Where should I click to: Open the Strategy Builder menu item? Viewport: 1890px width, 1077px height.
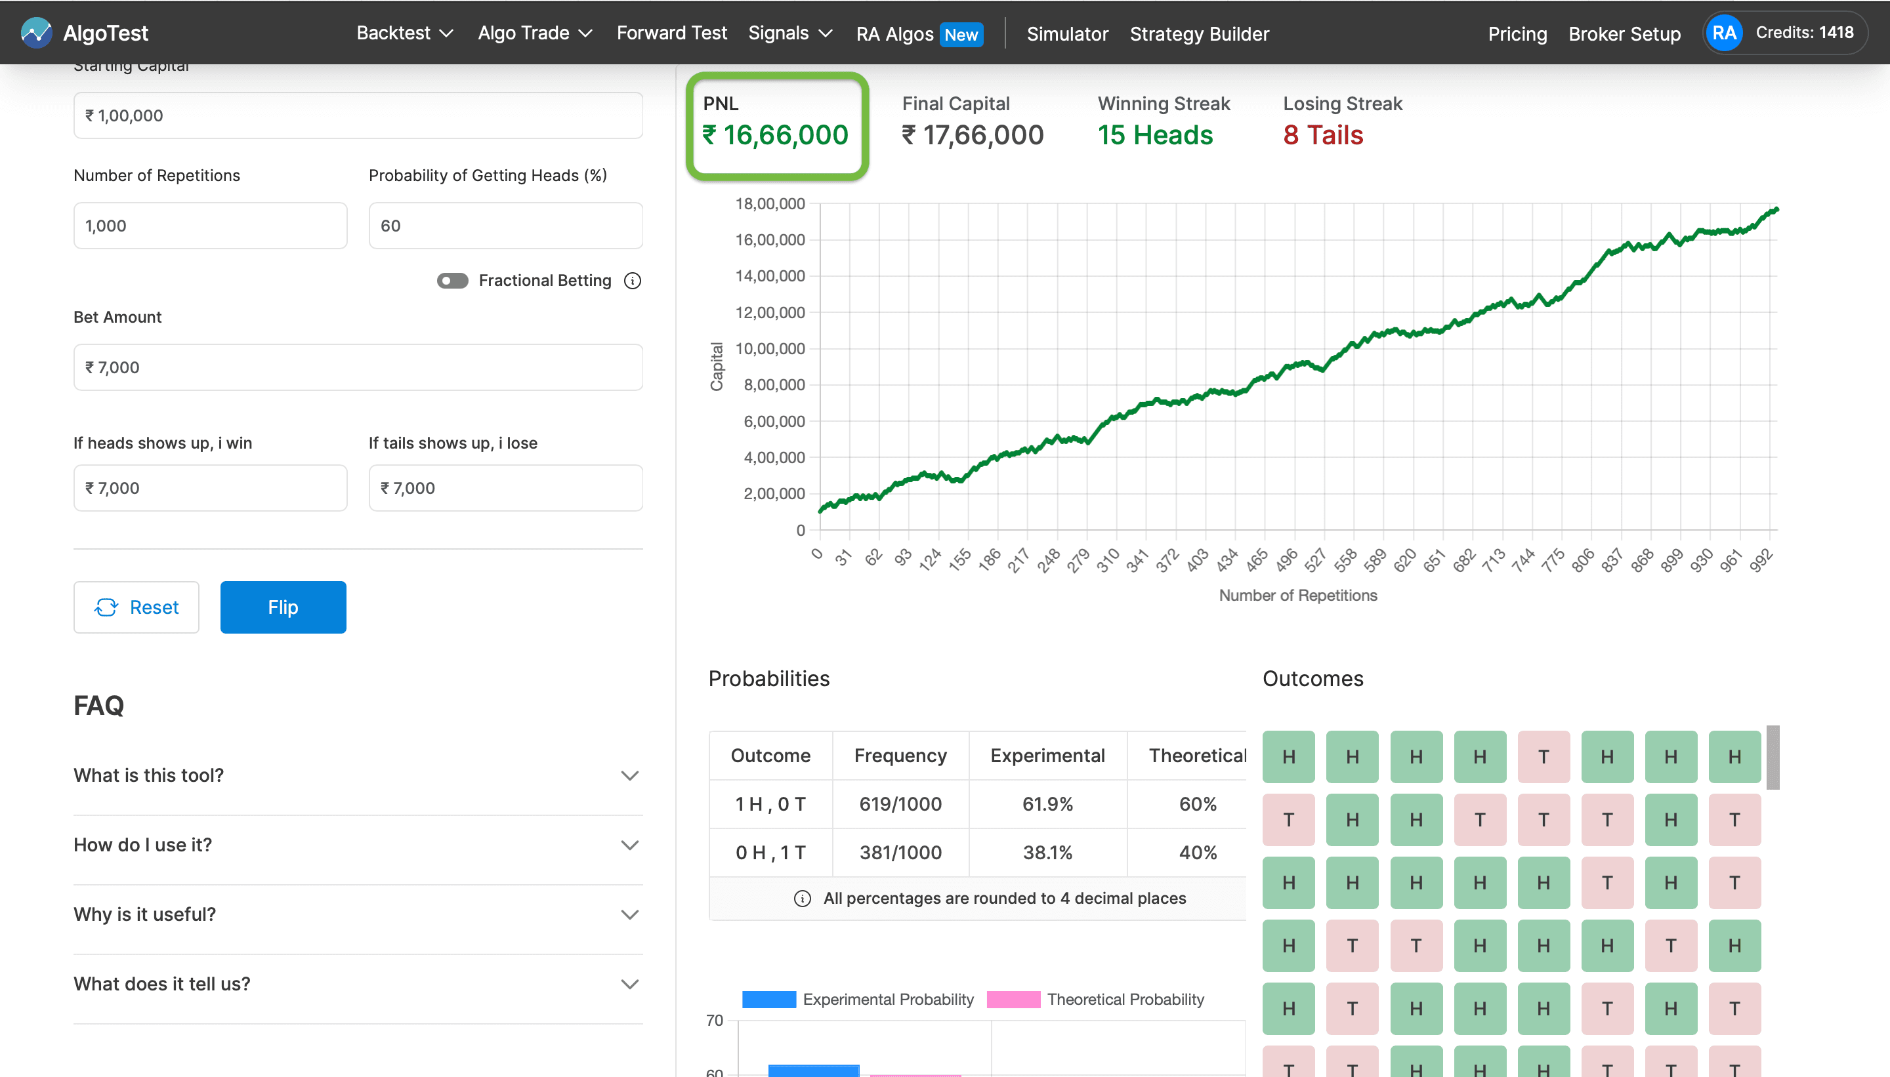(1199, 34)
